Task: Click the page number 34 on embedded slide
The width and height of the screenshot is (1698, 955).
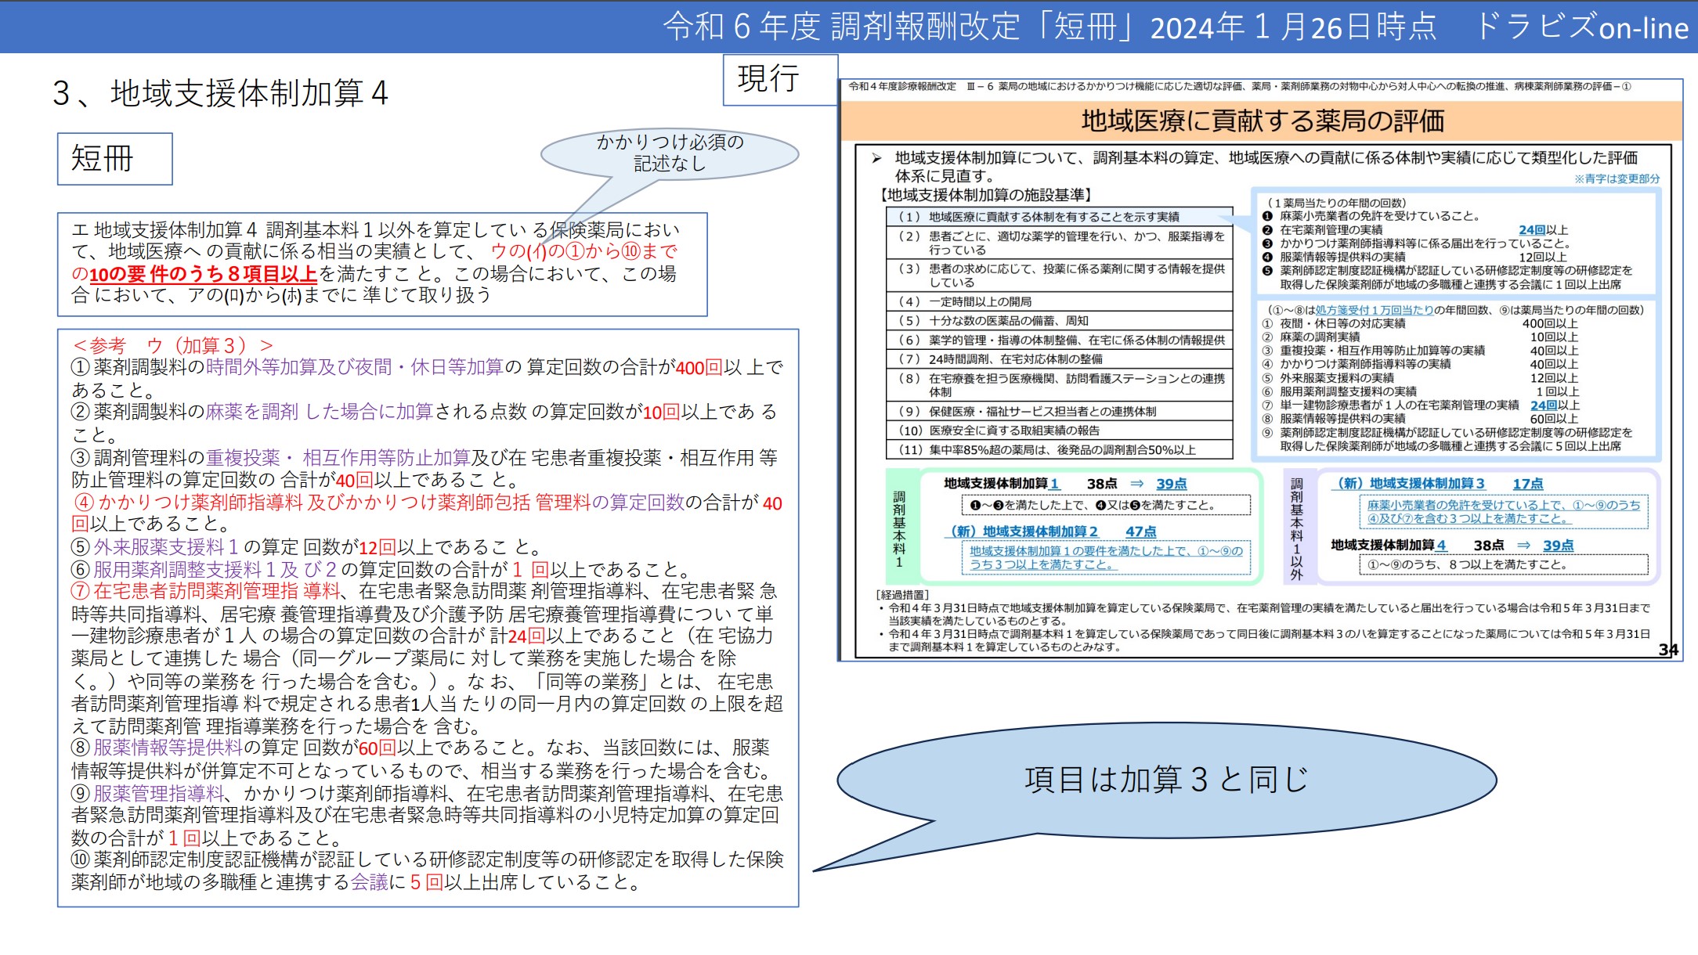Action: click(x=1667, y=650)
